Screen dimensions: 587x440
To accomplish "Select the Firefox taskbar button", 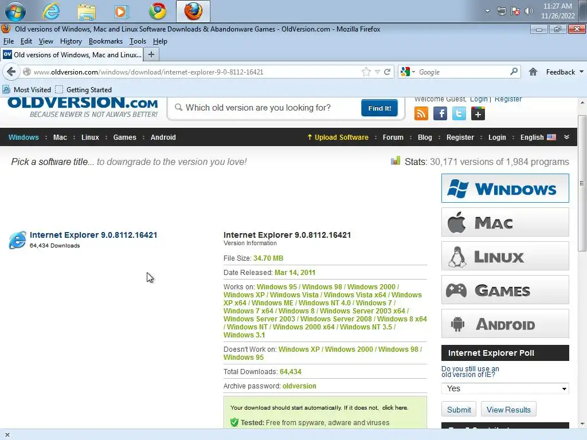I will [x=193, y=11].
